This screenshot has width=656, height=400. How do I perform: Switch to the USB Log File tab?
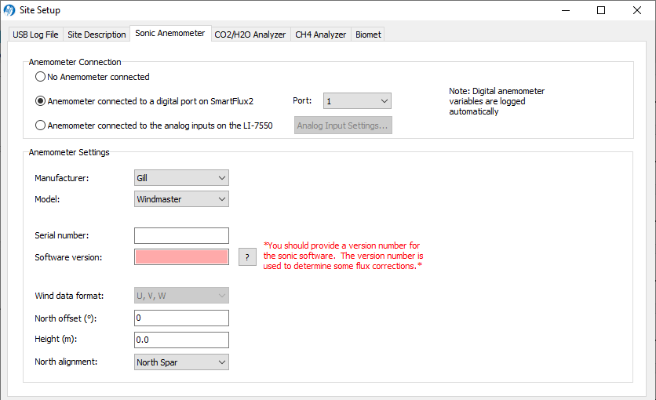(35, 35)
